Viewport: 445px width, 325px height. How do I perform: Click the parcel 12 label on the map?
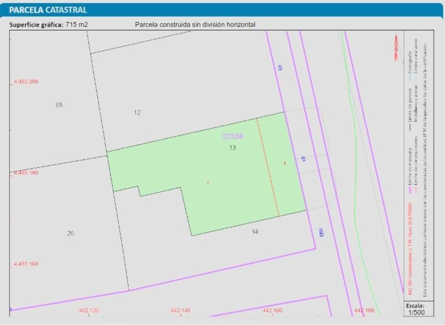coord(137,113)
